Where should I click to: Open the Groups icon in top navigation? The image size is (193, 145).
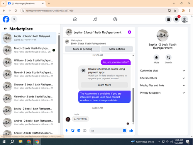click(x=115, y=19)
